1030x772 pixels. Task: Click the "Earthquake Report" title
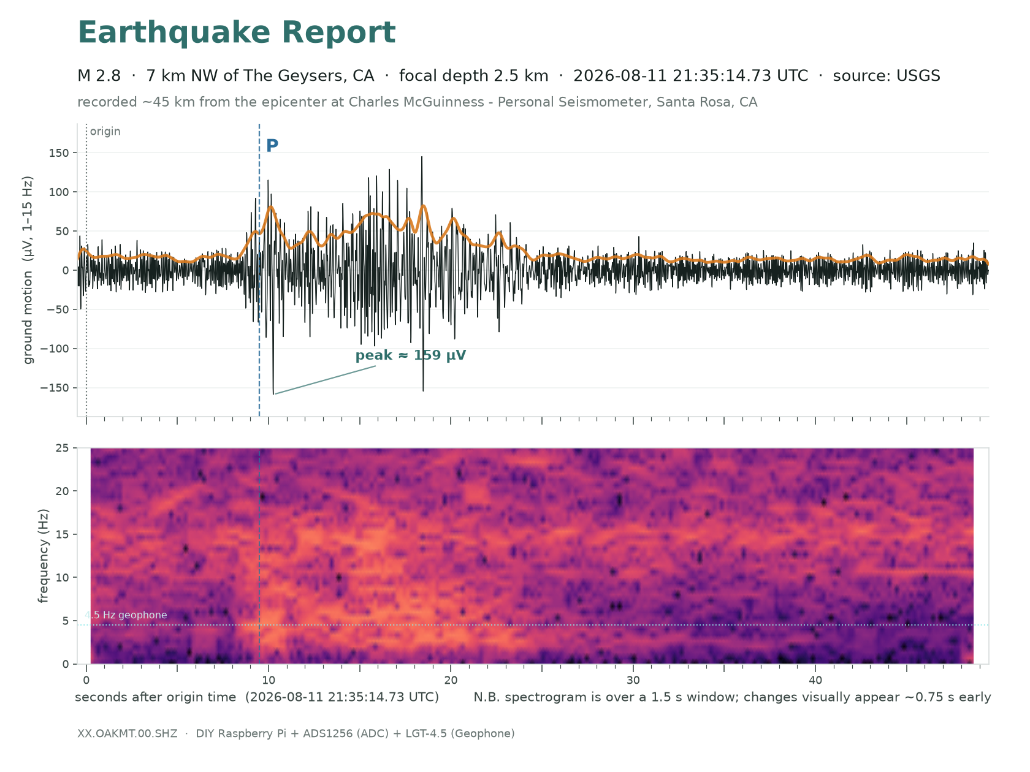[237, 33]
